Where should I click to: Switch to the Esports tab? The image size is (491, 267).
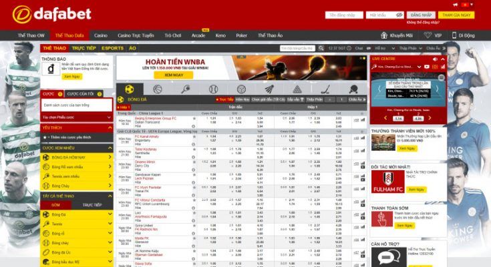click(112, 48)
